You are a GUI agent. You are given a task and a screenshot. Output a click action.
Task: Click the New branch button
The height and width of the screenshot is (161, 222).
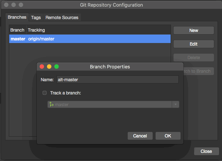(x=194, y=31)
